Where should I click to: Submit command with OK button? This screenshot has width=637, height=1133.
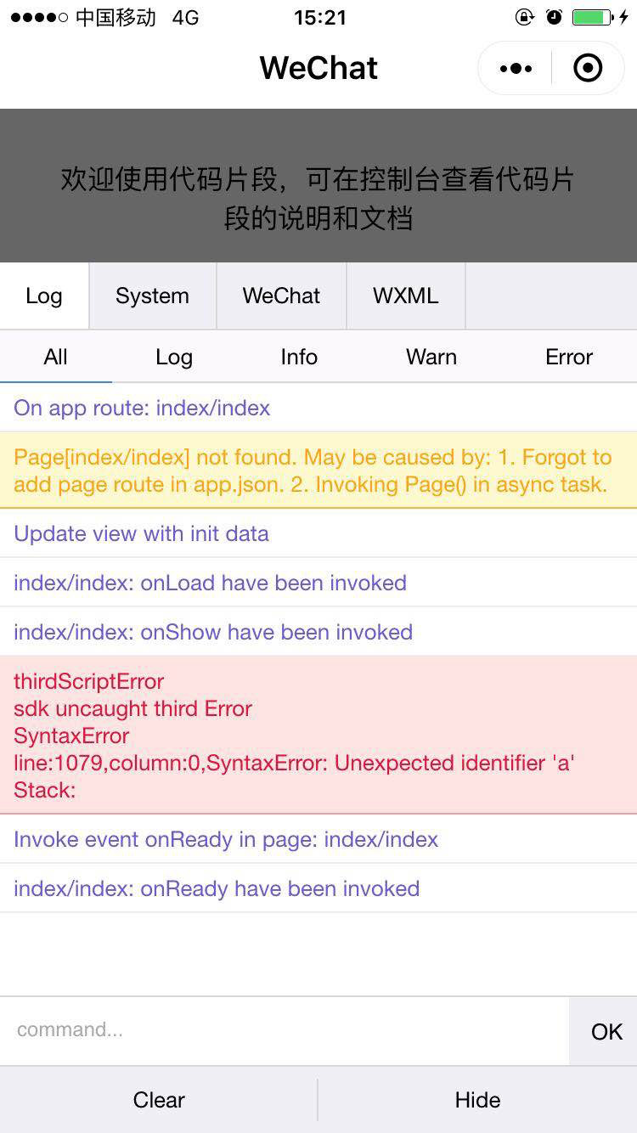[606, 1031]
